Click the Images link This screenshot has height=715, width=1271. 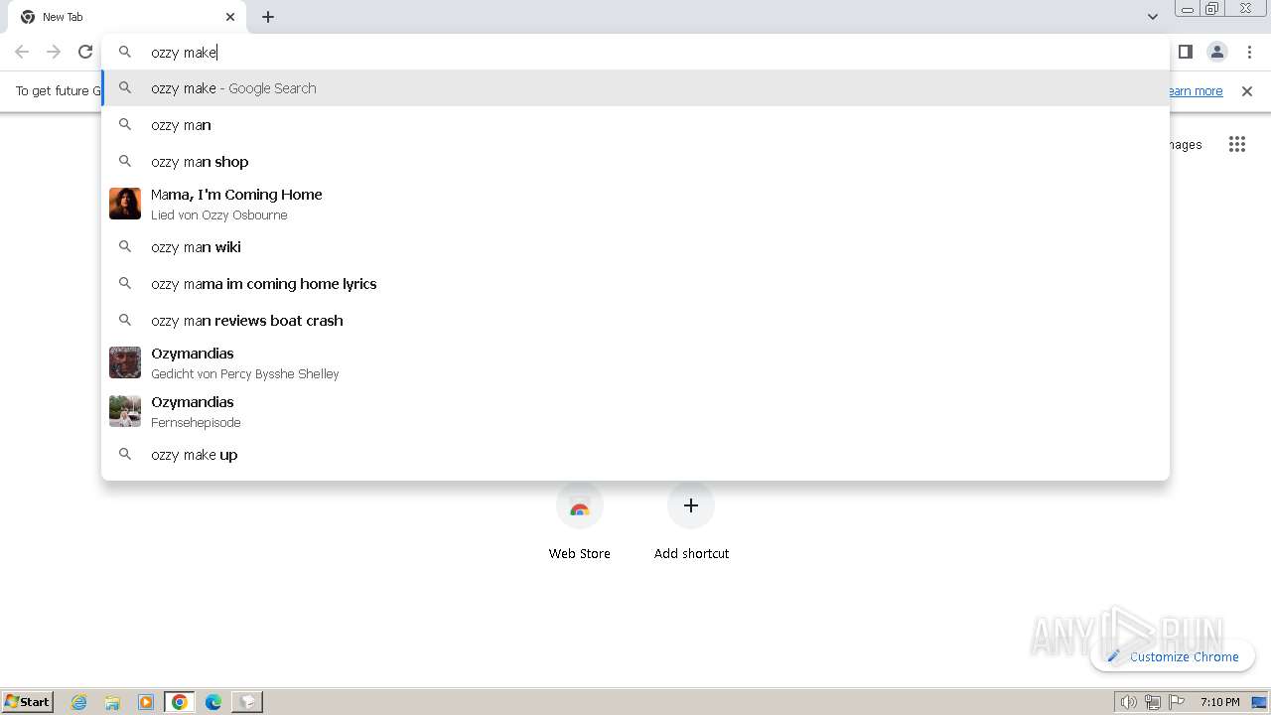tap(1185, 145)
